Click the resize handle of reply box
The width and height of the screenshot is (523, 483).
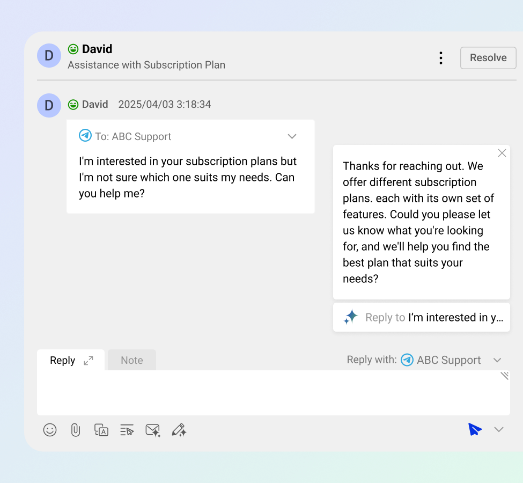coord(505,376)
